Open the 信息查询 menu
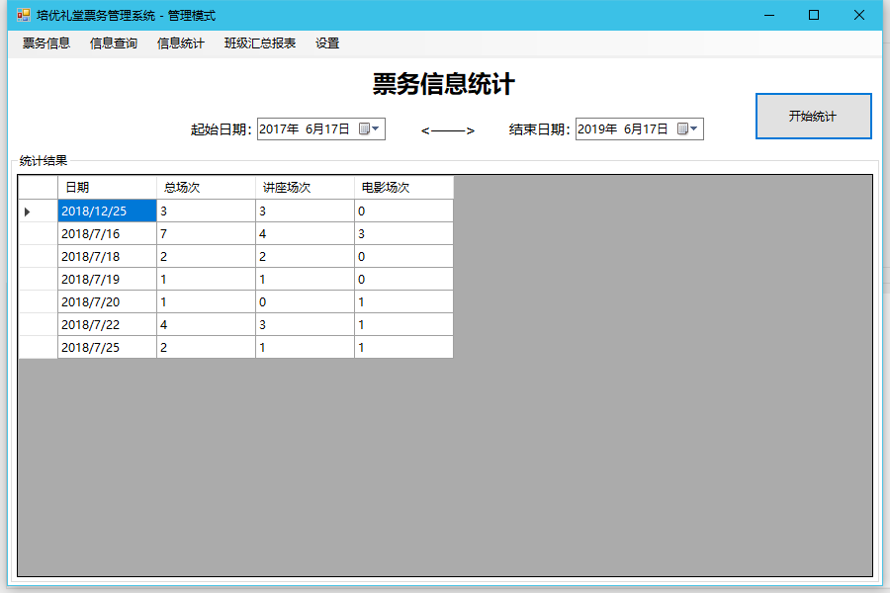890x593 pixels. (114, 43)
